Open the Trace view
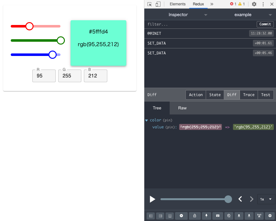Screen dimensions: 276x221 (248, 95)
